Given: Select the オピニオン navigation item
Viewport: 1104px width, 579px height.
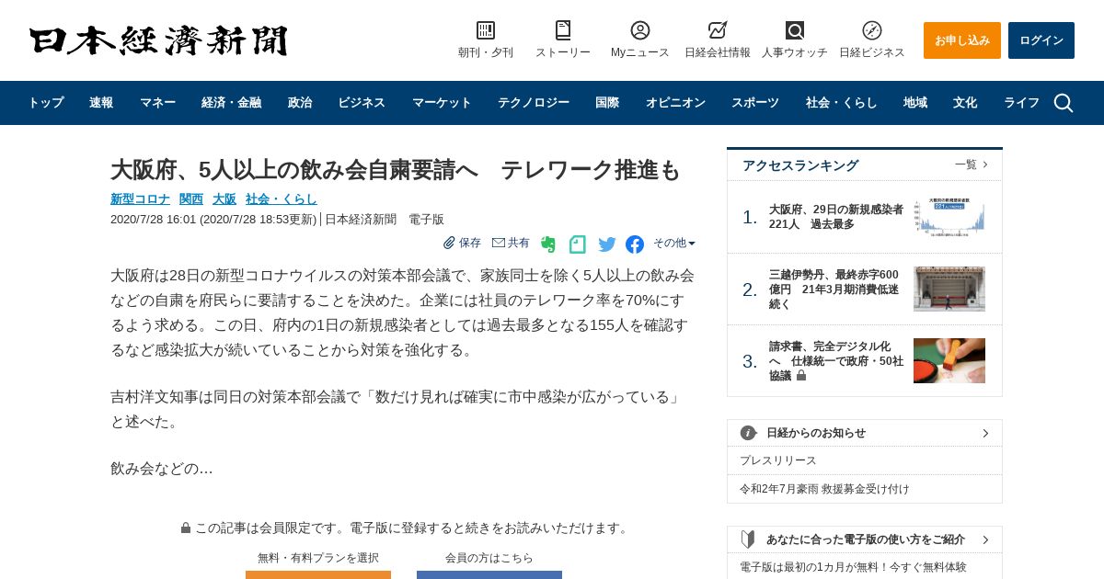Looking at the screenshot, I should click(675, 103).
